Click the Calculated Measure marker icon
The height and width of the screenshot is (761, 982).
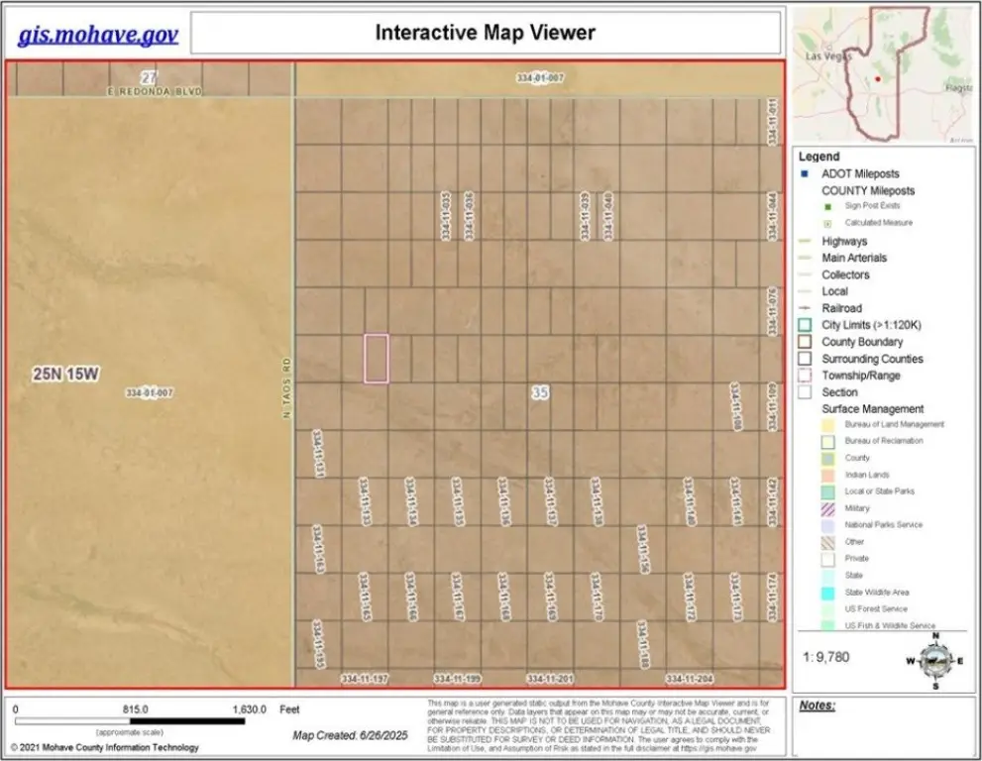827,223
